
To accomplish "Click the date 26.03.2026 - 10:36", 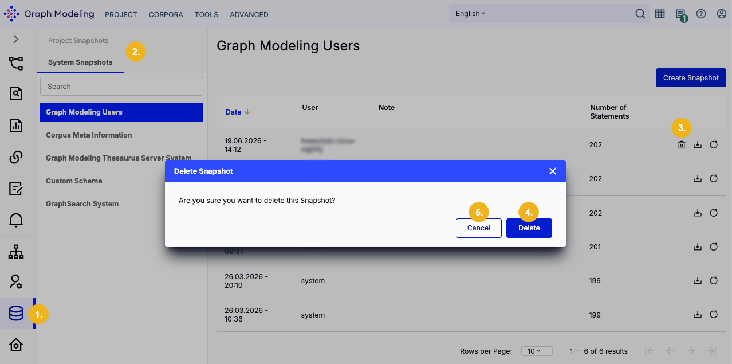I will pyautogui.click(x=245, y=315).
